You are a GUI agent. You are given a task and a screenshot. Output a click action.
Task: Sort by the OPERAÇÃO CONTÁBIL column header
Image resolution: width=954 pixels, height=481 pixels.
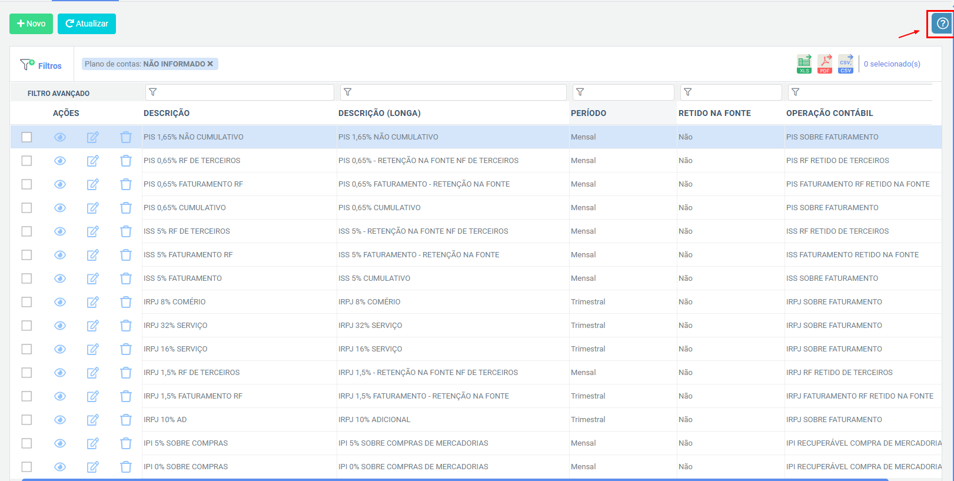[829, 113]
